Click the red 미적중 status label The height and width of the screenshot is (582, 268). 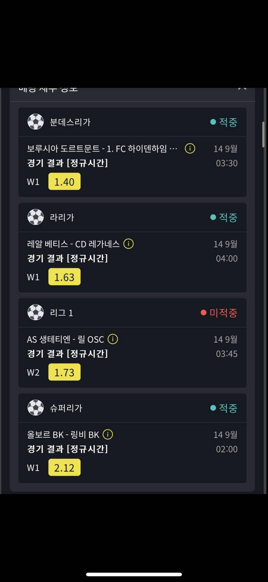click(223, 313)
